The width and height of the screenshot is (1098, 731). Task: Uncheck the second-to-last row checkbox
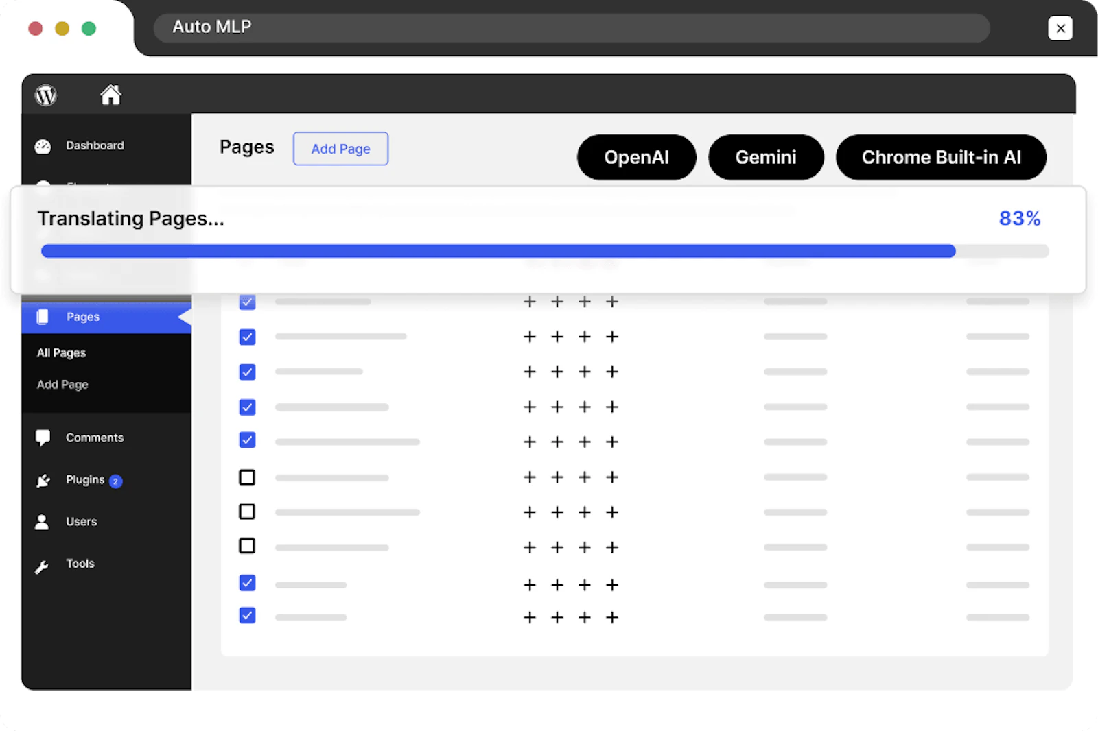pyautogui.click(x=247, y=583)
